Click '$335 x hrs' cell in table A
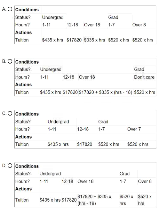 [x=95, y=40]
